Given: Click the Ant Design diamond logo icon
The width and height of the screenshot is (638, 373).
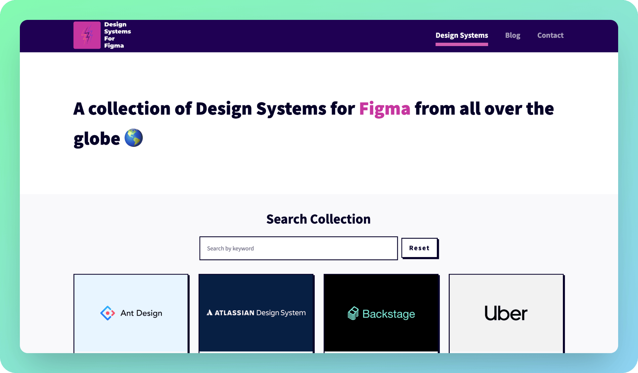Looking at the screenshot, I should 108,313.
